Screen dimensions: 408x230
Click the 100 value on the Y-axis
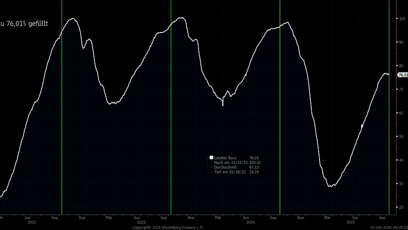click(x=402, y=19)
